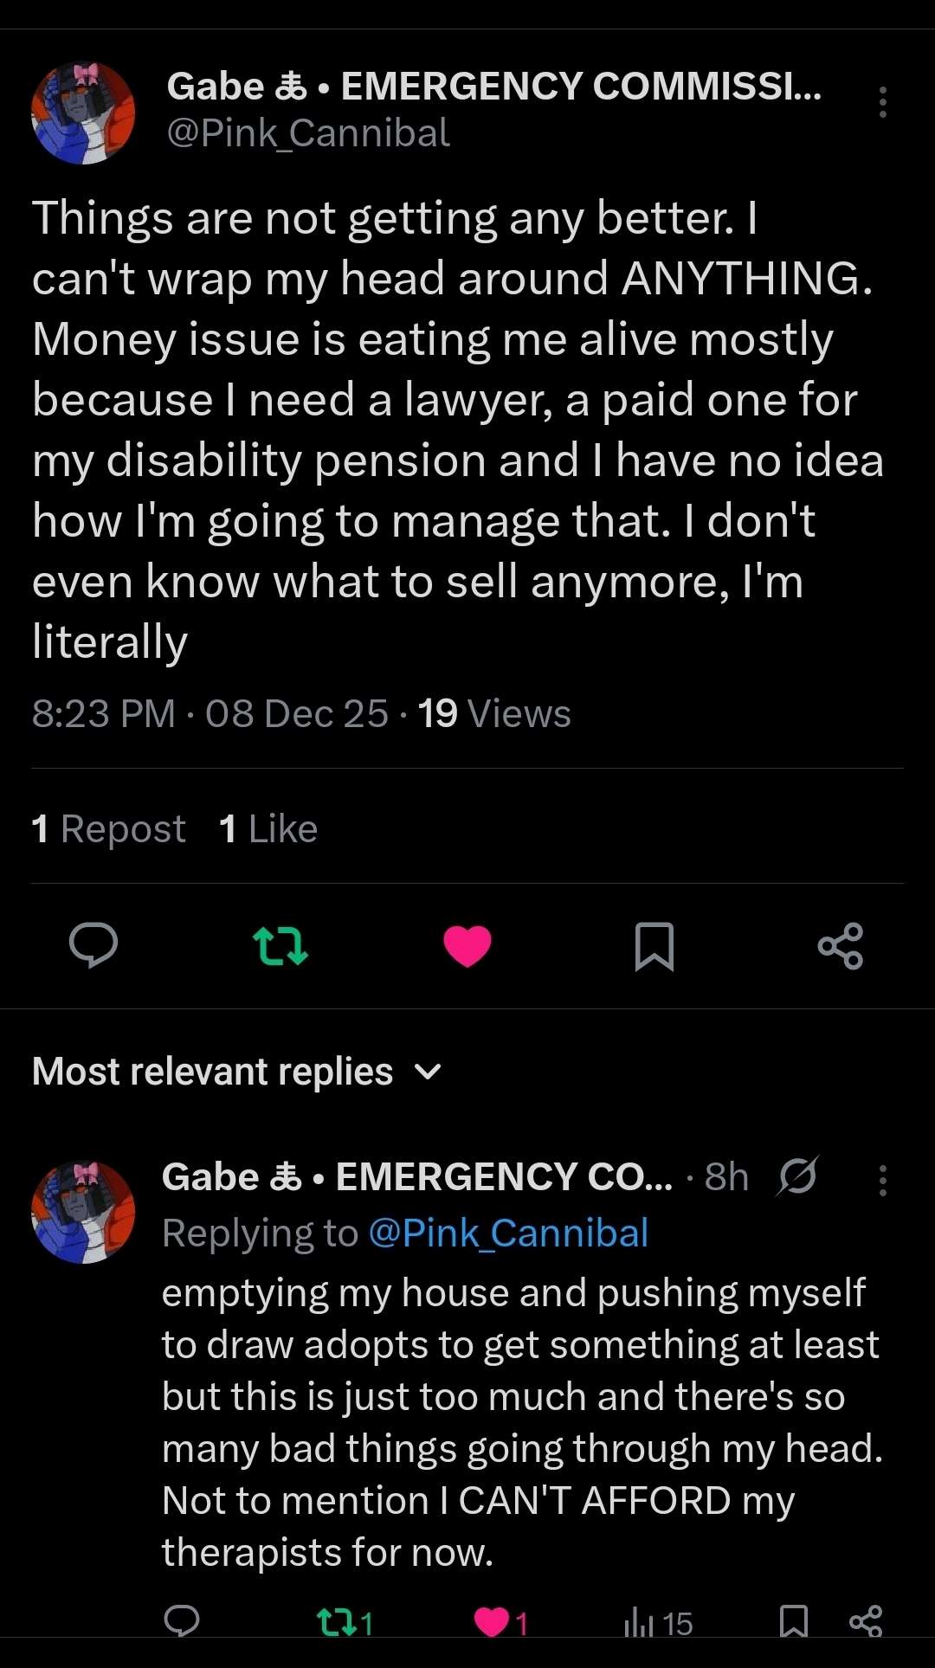Tap the @Pink_Cannibal mention link
Image resolution: width=935 pixels, height=1668 pixels.
(x=508, y=1233)
